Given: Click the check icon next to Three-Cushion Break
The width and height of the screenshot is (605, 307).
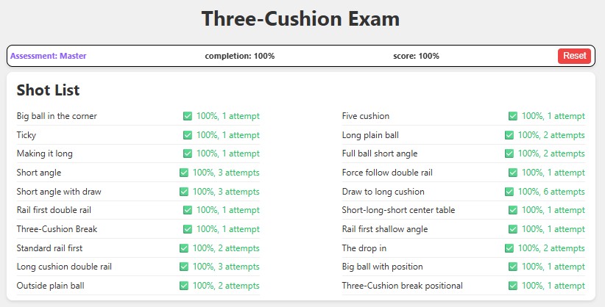Looking at the screenshot, I should pos(188,229).
